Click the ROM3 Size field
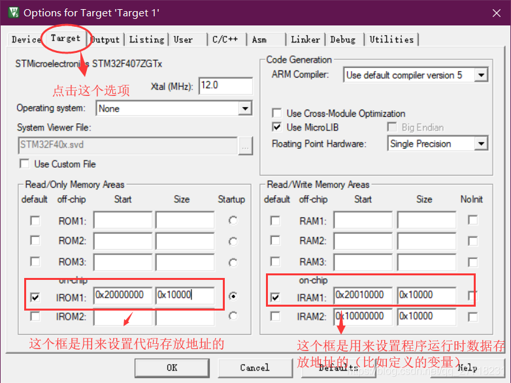 pos(185,262)
